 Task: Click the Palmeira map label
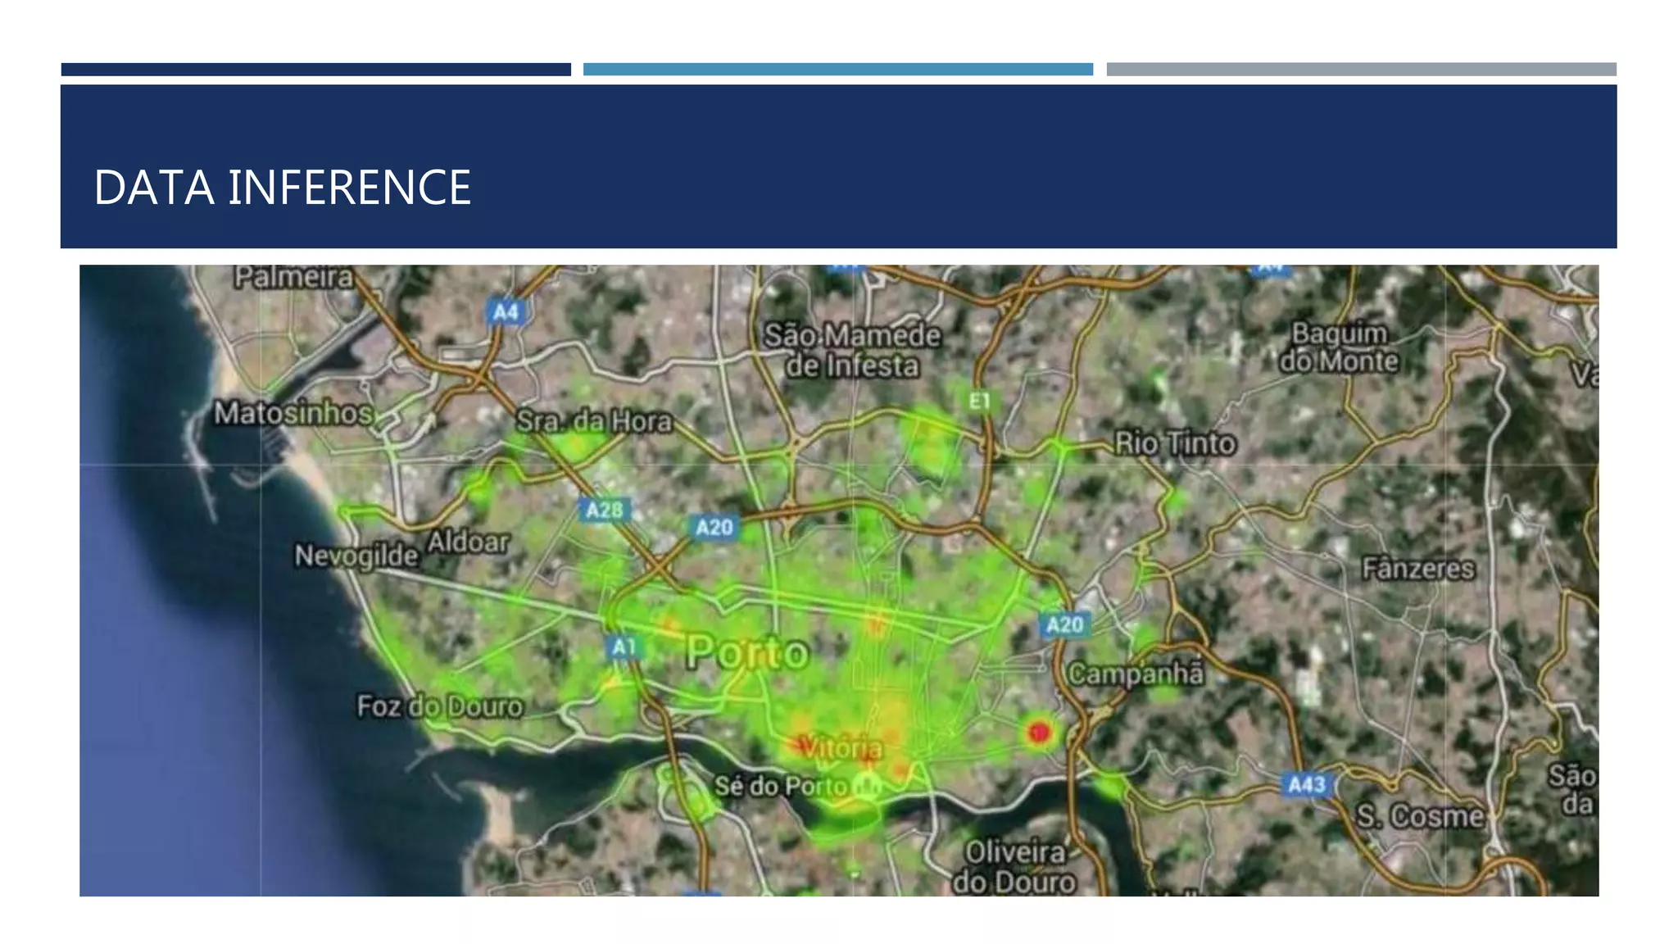coord(293,277)
